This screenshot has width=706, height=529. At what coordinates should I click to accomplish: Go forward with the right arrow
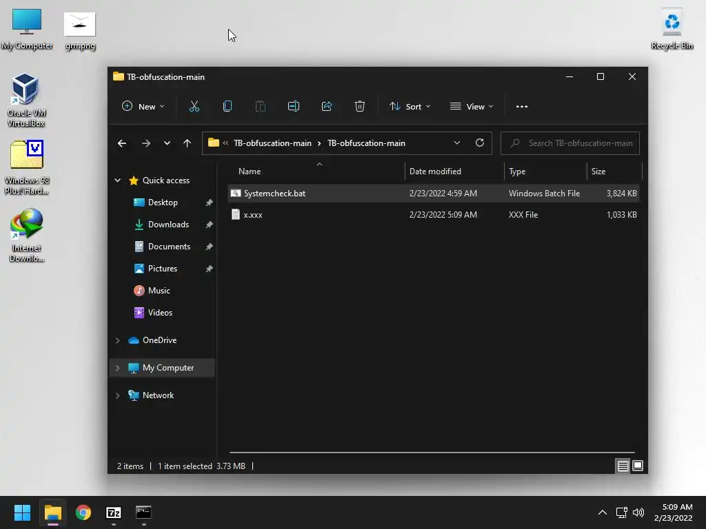146,143
